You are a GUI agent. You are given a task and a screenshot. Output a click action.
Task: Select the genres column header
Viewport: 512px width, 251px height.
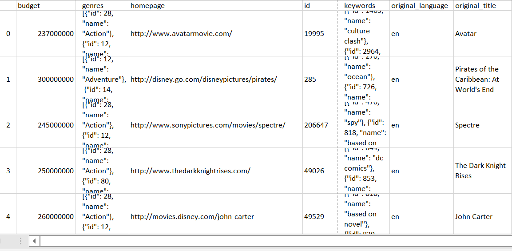(93, 6)
